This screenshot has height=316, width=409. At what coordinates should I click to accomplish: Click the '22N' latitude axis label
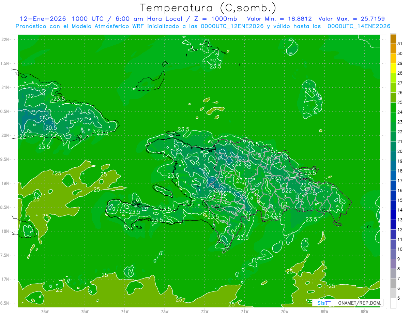coord(4,39)
